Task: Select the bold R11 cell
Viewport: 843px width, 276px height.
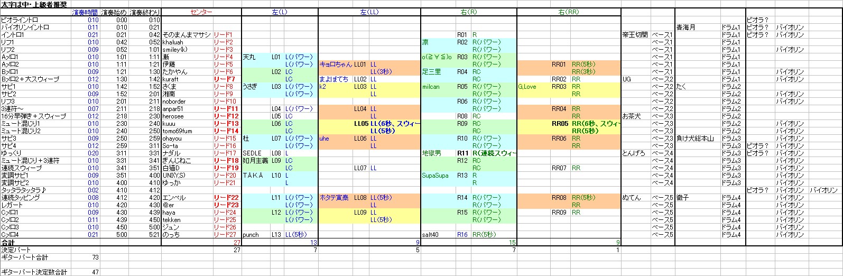Action: pyautogui.click(x=462, y=153)
